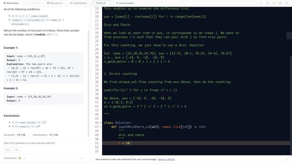Click the 'Constraints:' heading

[12, 116]
